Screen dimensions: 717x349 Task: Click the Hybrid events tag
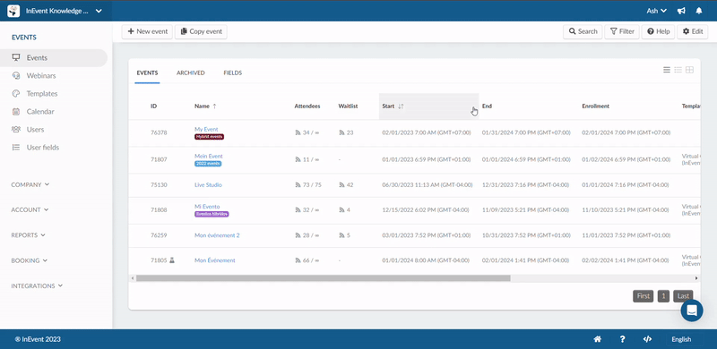(210, 137)
